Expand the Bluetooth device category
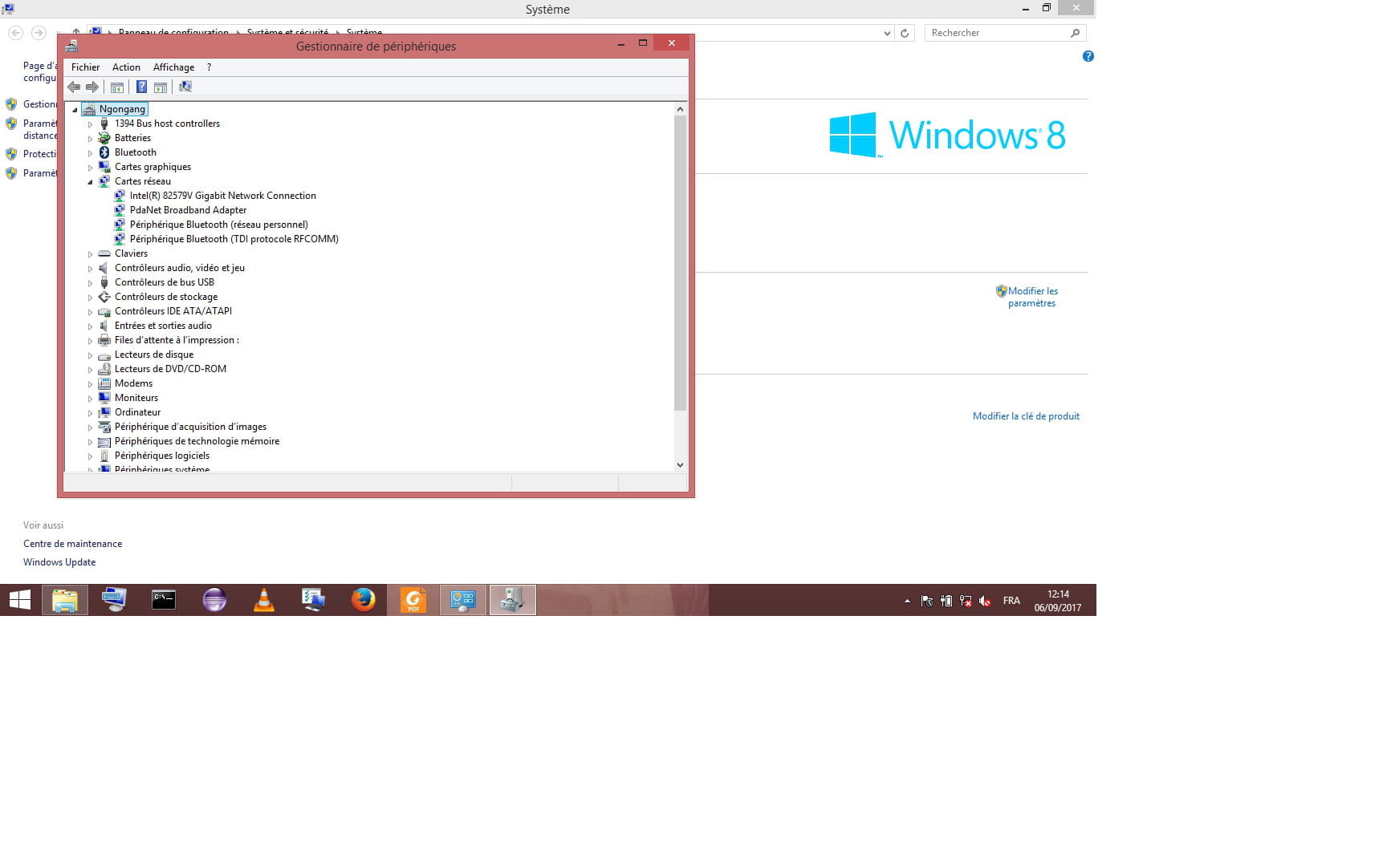The width and height of the screenshot is (1387, 855). tap(90, 153)
